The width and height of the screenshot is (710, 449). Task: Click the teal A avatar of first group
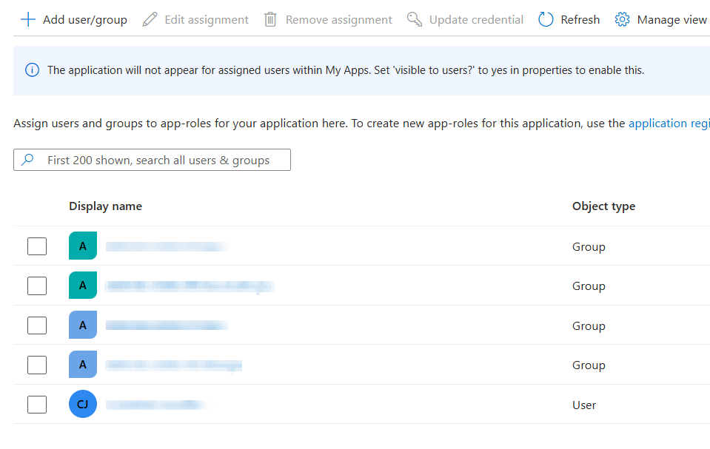pyautogui.click(x=83, y=246)
